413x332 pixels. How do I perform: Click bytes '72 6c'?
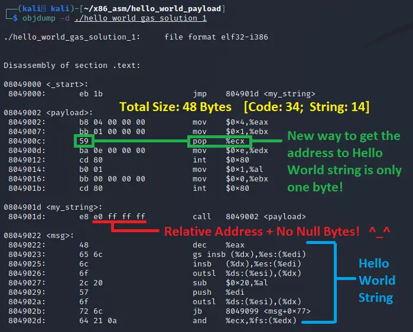pyautogui.click(x=91, y=311)
